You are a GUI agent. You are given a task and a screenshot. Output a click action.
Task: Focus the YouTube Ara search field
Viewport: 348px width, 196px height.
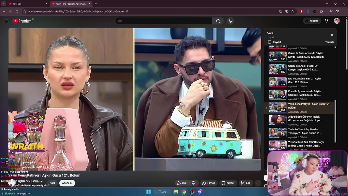[x=164, y=21]
